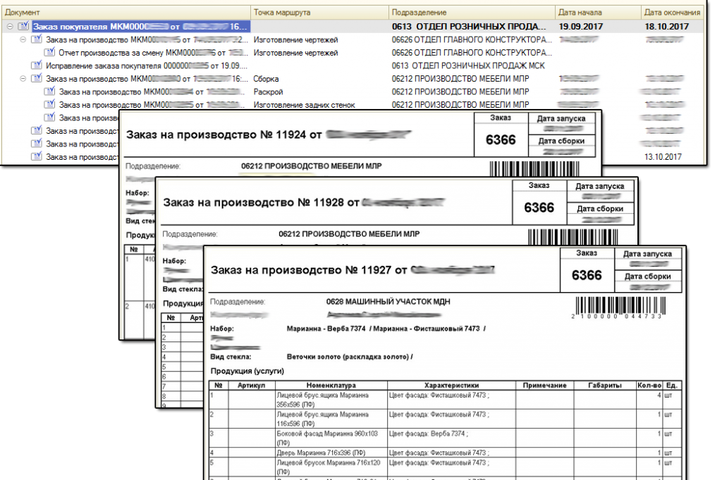Click Лицевой брус.ящика Марианна 116x596 cell
This screenshot has height=480, width=722.
[331, 419]
